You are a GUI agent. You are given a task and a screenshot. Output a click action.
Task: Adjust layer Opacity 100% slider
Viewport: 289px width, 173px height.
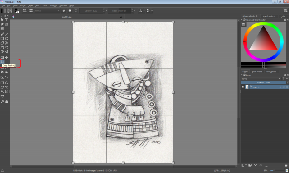coord(264,83)
